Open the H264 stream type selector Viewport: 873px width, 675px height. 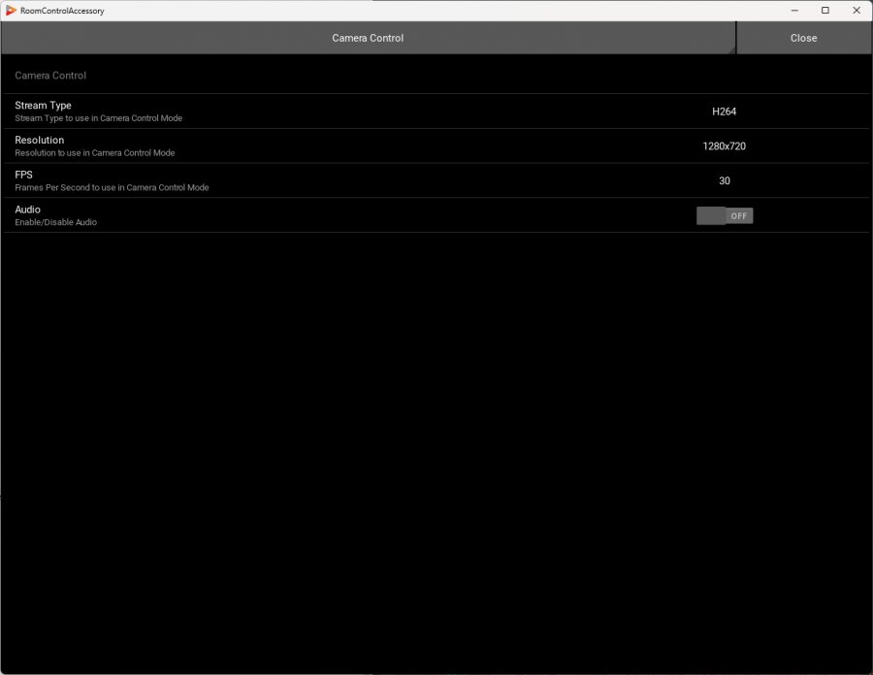click(724, 112)
